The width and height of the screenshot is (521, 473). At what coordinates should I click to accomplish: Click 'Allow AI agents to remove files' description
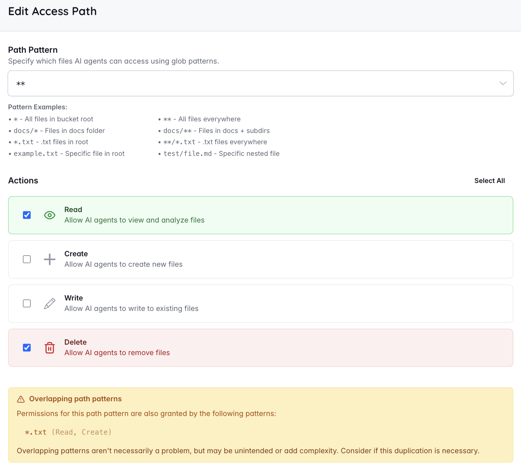[x=117, y=353]
